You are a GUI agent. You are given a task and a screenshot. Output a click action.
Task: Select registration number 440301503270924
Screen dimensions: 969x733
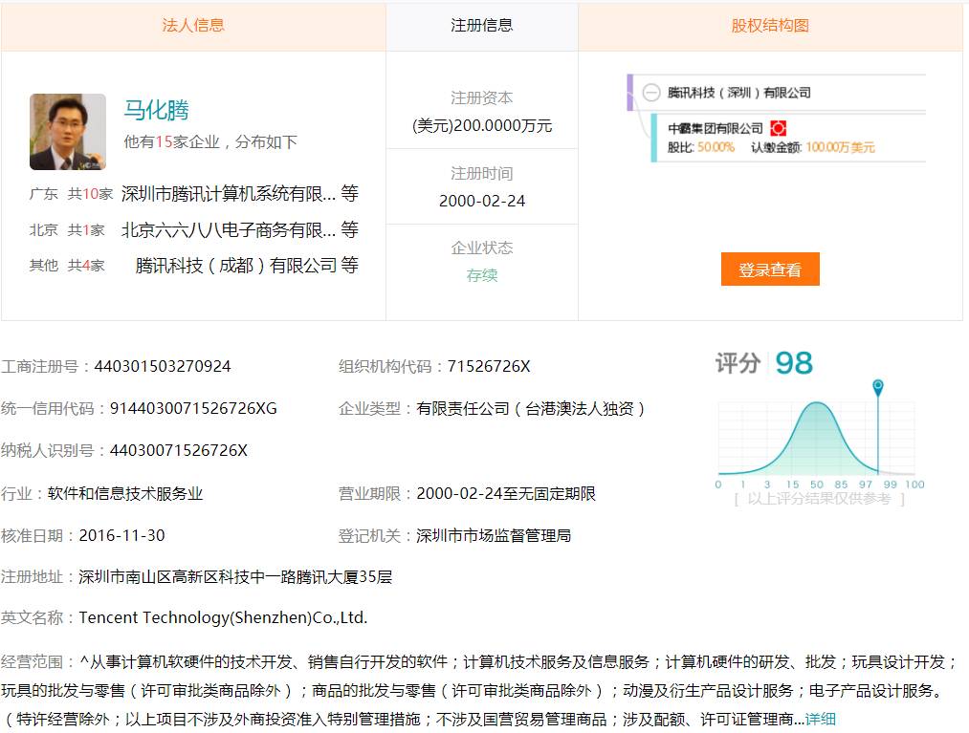[163, 367]
